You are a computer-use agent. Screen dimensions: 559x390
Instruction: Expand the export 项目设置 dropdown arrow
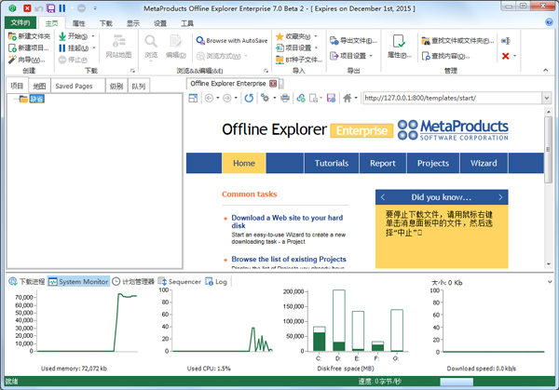[371, 56]
